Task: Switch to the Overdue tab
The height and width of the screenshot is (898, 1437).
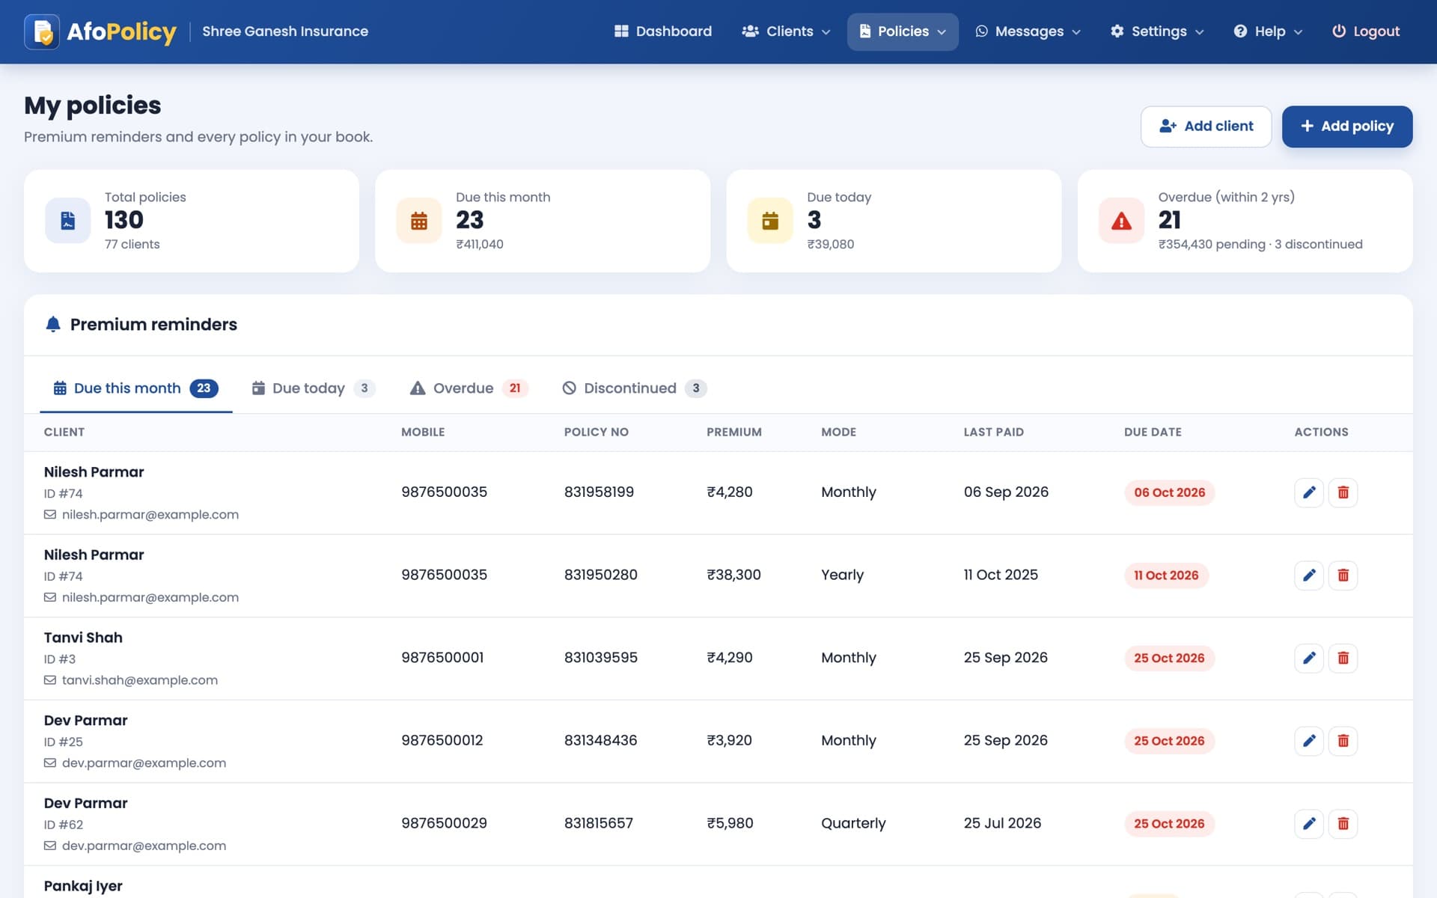Action: click(x=469, y=388)
